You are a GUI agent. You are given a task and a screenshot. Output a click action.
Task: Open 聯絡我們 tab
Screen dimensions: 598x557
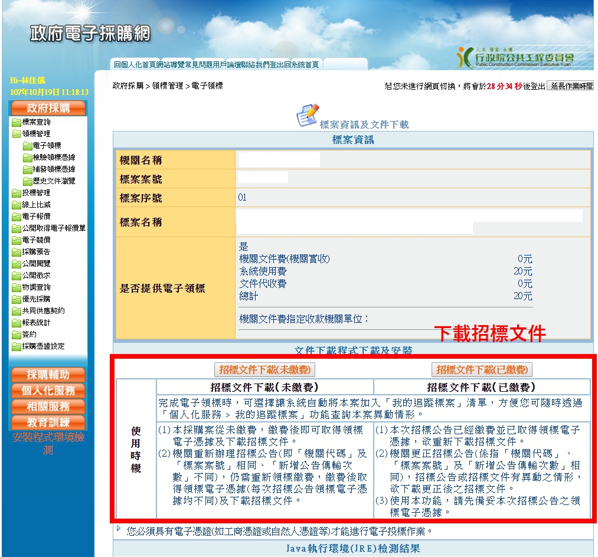click(255, 65)
